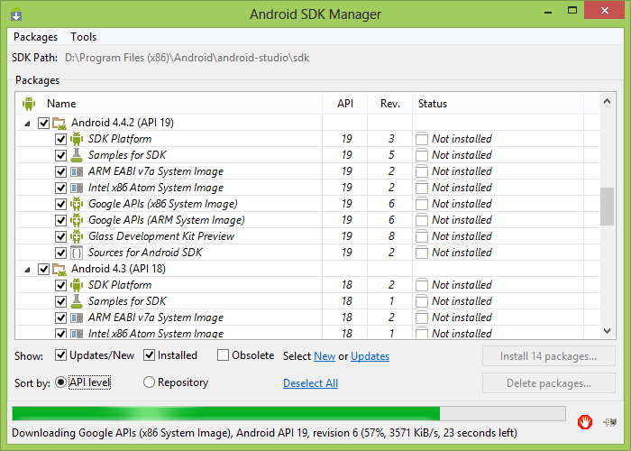Click status icon of API 19 Samples for SDK row
The width and height of the screenshot is (631, 451).
pyautogui.click(x=421, y=155)
